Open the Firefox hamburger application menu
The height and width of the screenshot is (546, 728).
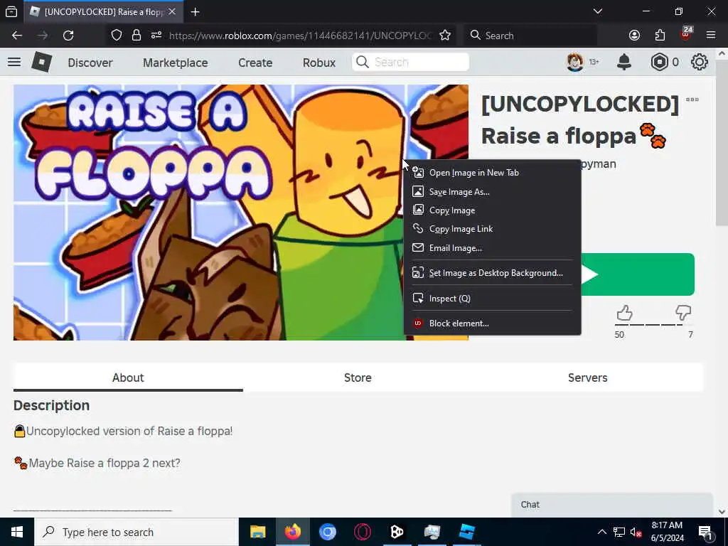(711, 36)
